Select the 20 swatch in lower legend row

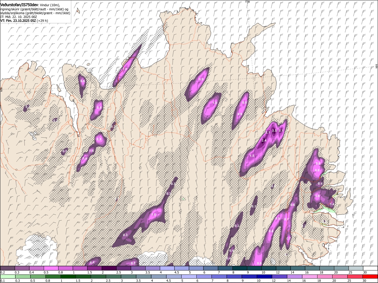[340, 277]
